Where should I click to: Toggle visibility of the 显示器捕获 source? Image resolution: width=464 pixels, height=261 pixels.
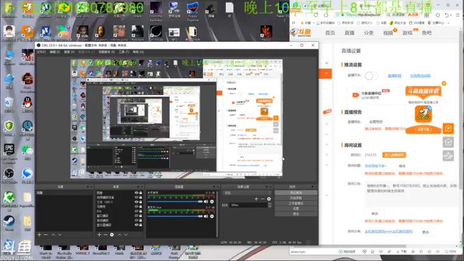coord(136,225)
